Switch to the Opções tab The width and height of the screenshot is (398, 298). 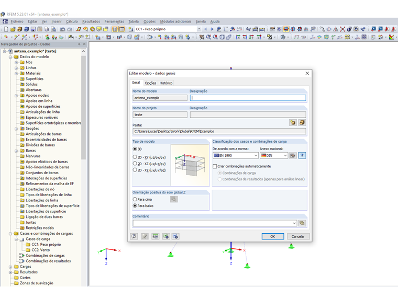pos(150,83)
